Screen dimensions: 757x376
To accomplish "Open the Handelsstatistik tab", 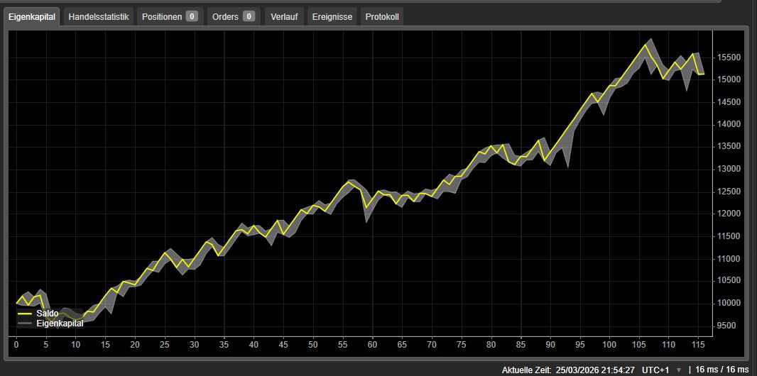I will pyautogui.click(x=99, y=16).
